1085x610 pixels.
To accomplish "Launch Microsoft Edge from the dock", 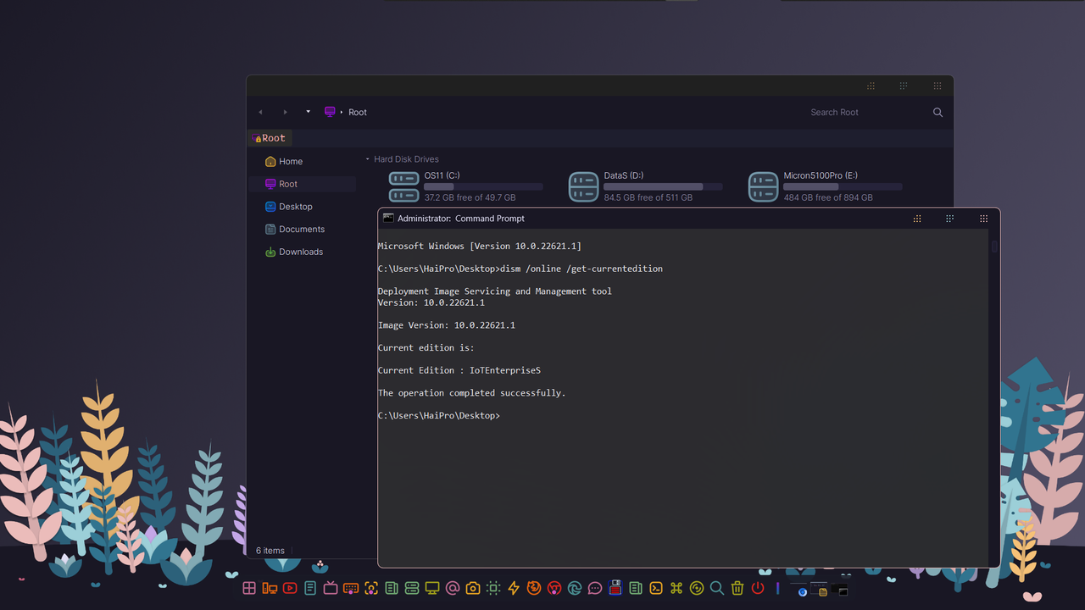I will pos(575,588).
